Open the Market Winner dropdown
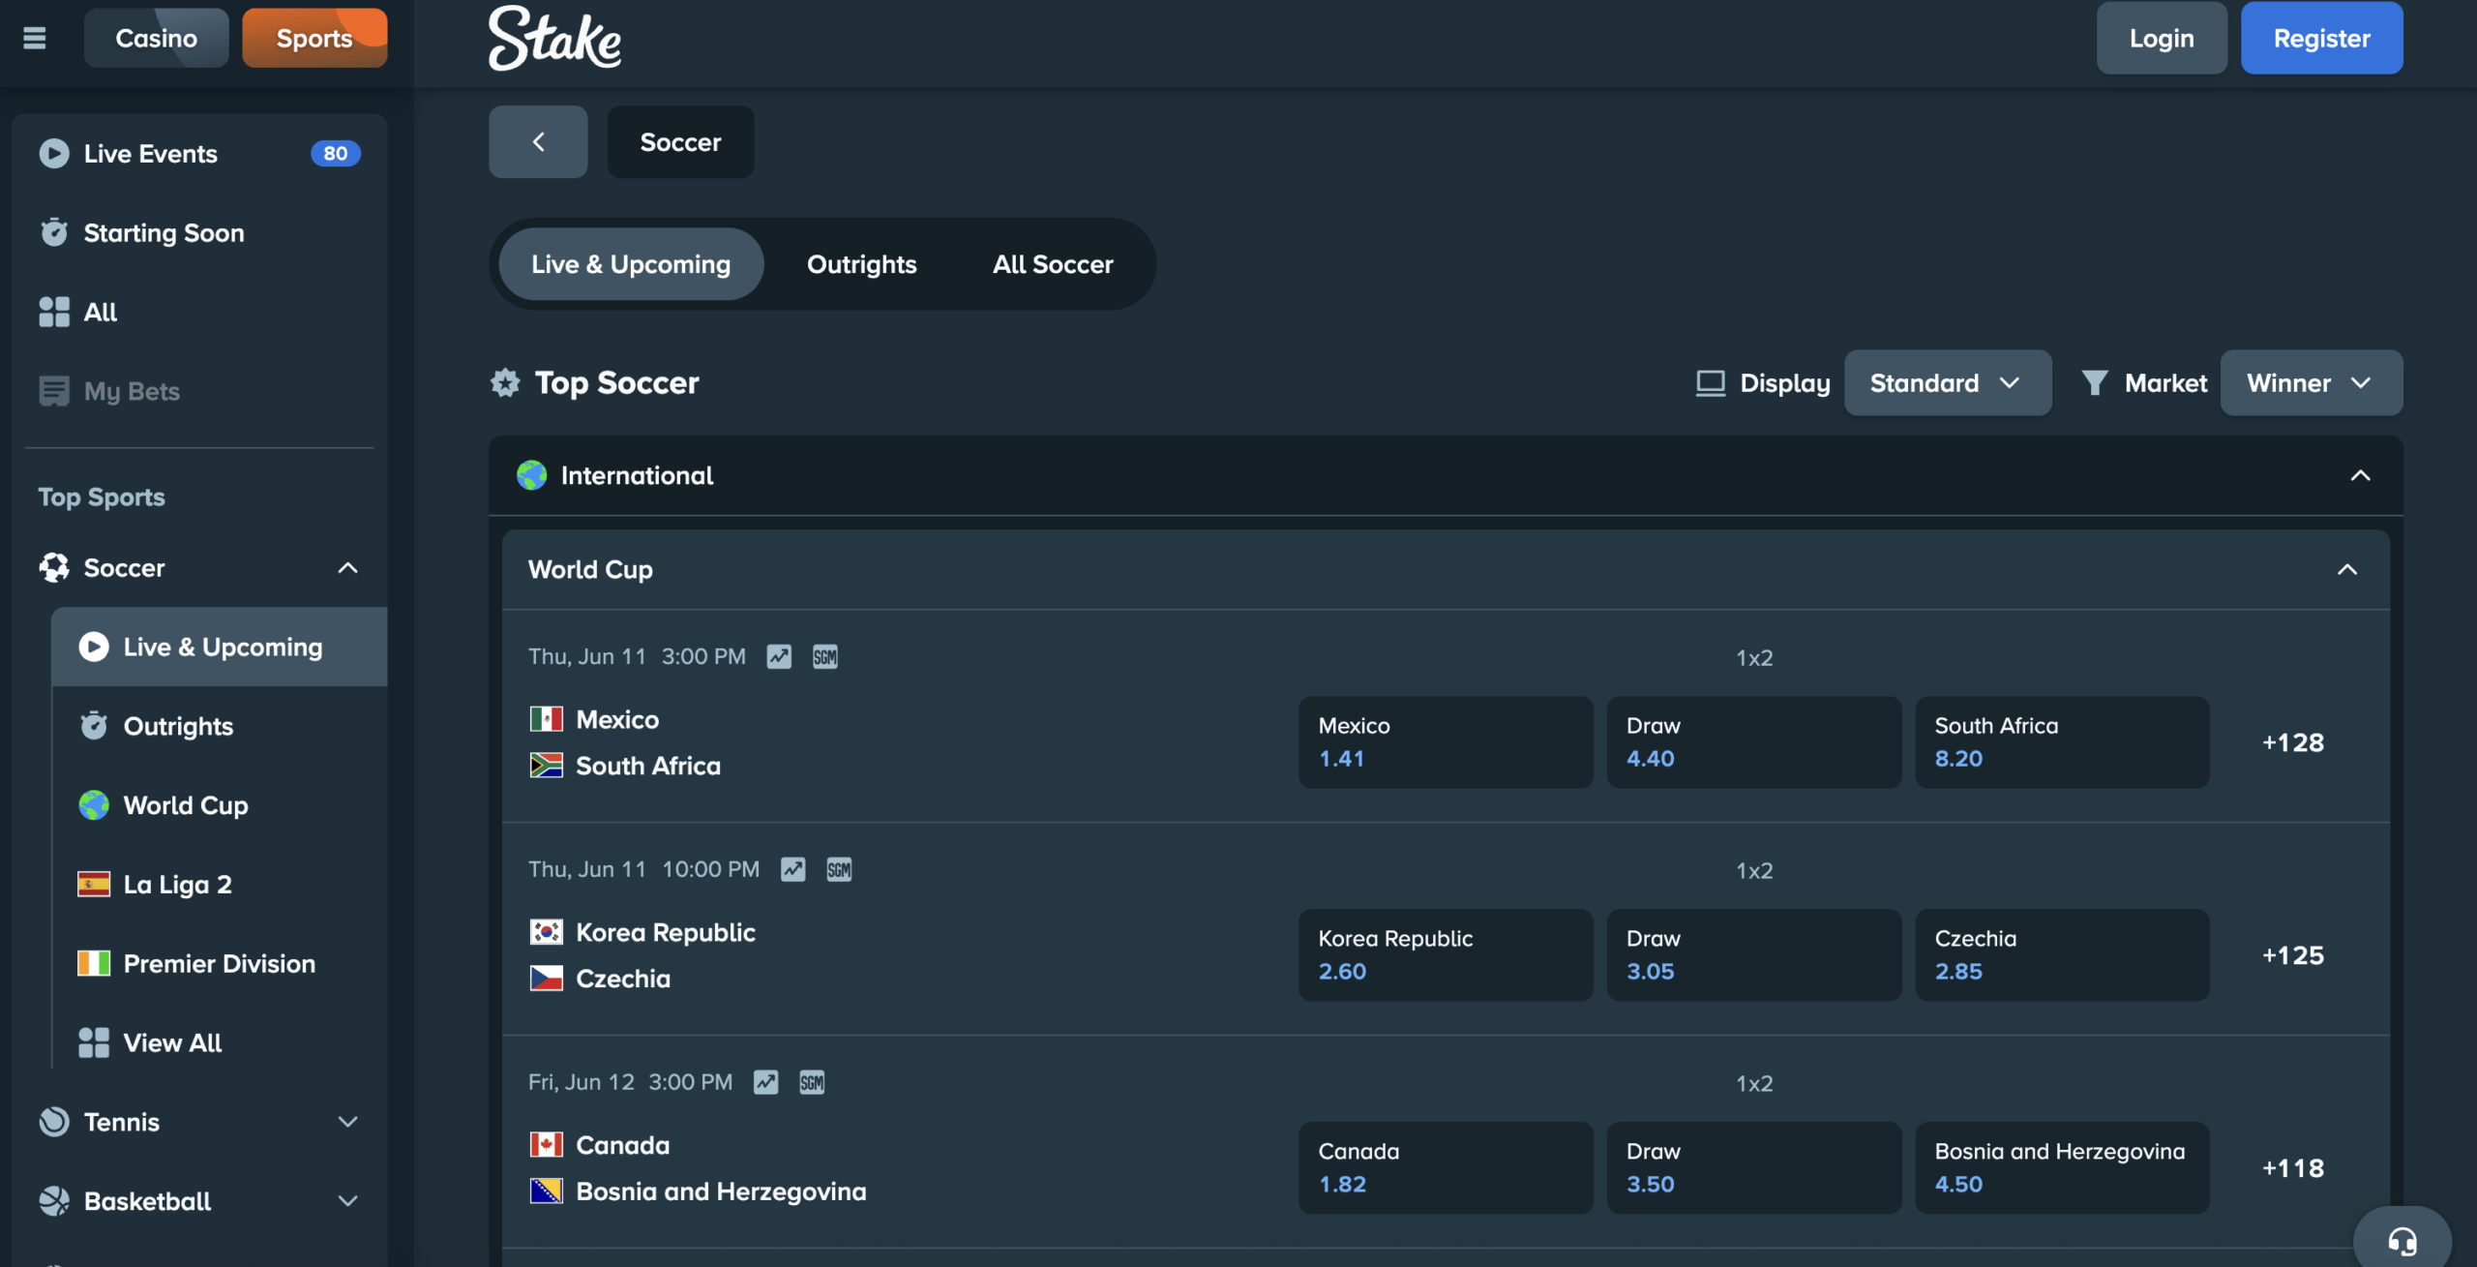Image resolution: width=2477 pixels, height=1267 pixels. point(2311,382)
